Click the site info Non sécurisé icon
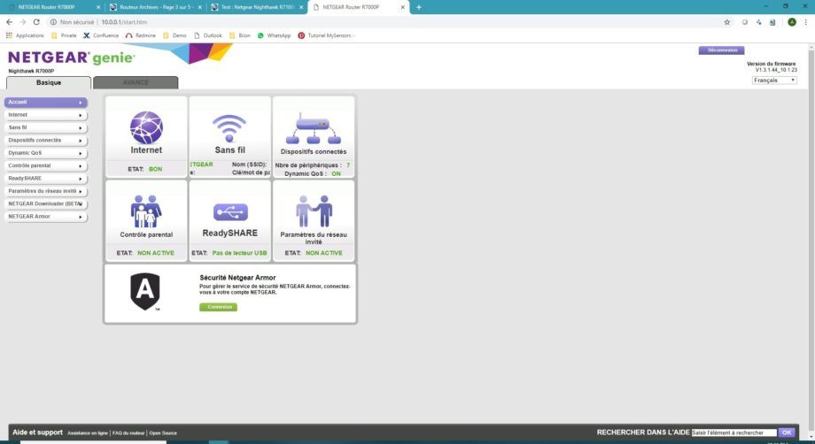The image size is (815, 444). click(x=53, y=22)
